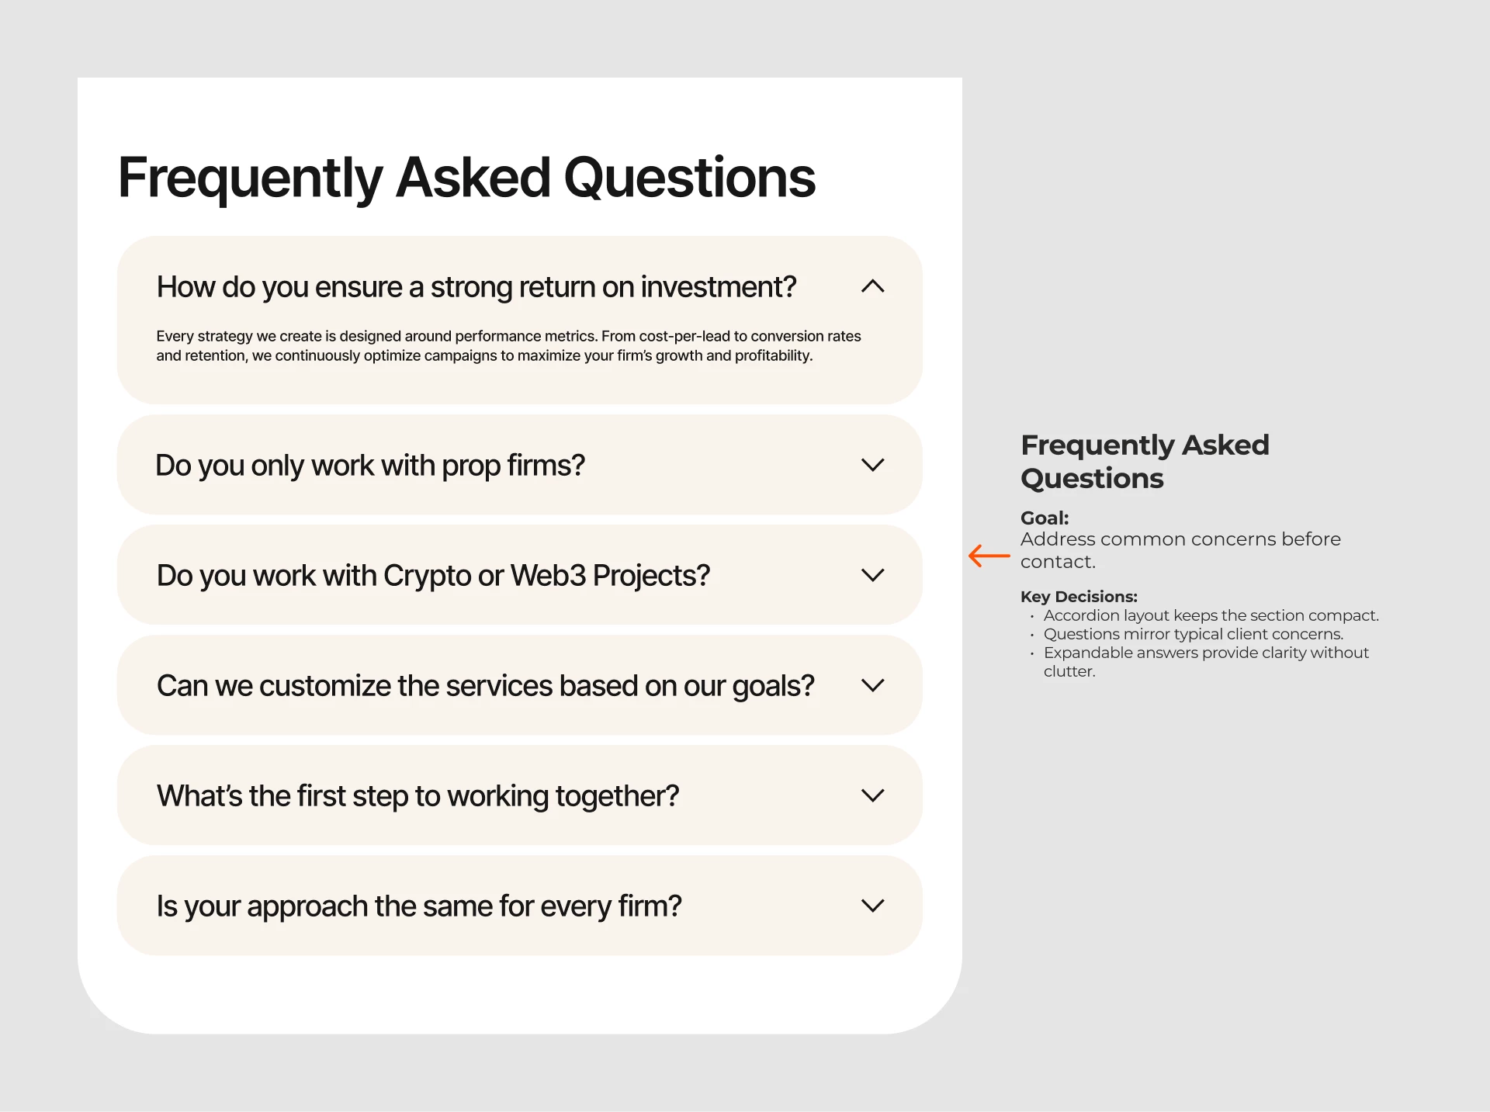Viewport: 1490px width, 1112px height.
Task: Click the orange left-pointing arrow
Action: click(989, 556)
